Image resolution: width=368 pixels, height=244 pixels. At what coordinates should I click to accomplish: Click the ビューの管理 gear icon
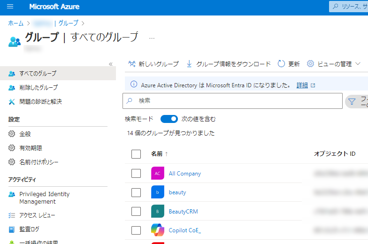(310, 64)
